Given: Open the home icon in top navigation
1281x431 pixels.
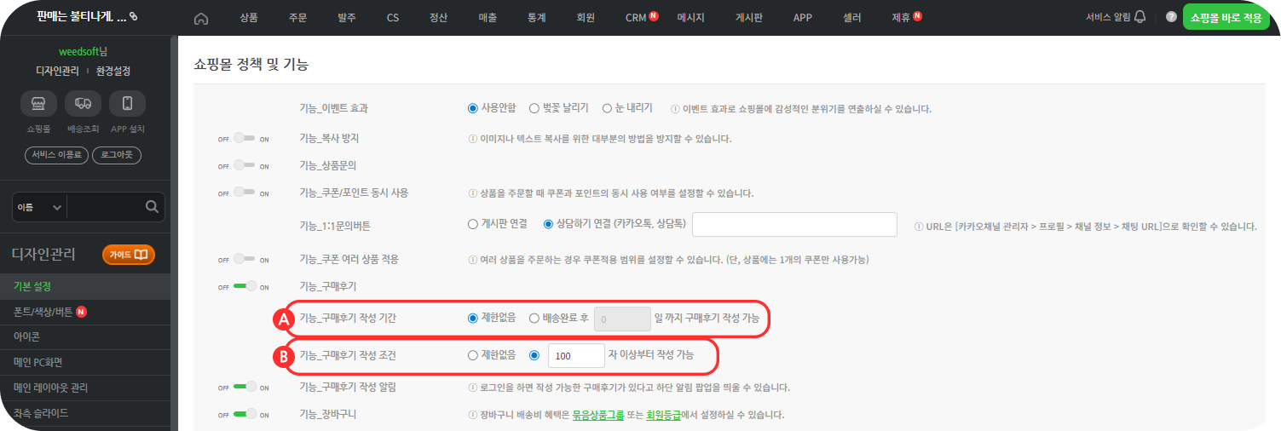Looking at the screenshot, I should click(201, 18).
